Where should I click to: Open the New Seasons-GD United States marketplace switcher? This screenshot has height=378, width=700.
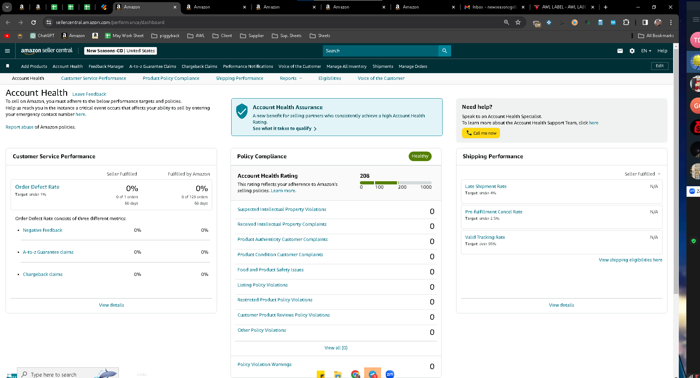tap(121, 51)
